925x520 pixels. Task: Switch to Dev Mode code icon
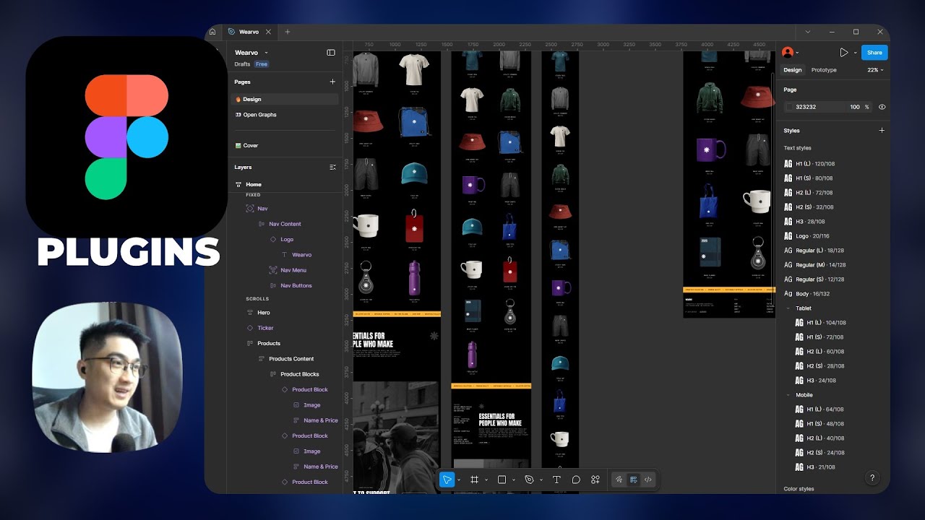coord(647,480)
